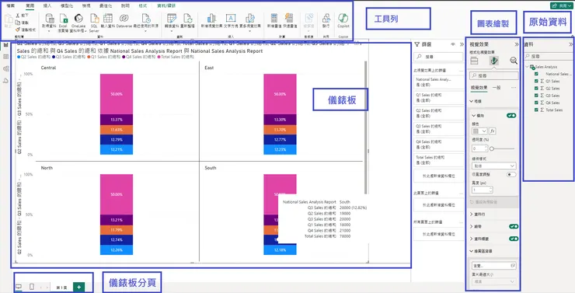
Task: Uncheck the Q3 Sales field checkbox
Action: tap(536, 96)
